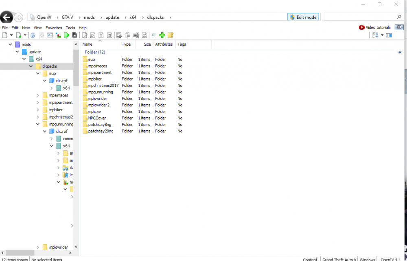The image size is (407, 261).
Task: Select the dlcpacks tree item
Action: point(50,66)
